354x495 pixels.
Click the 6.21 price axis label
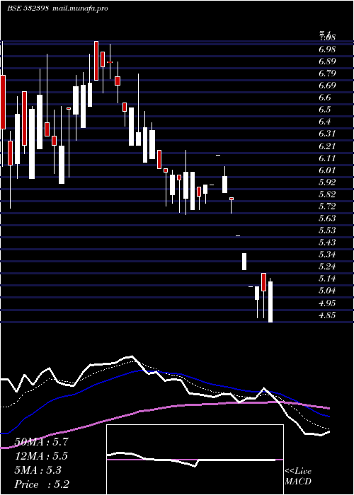(x=327, y=146)
